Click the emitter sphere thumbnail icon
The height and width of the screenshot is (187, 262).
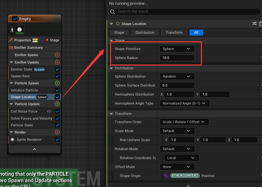20,30
